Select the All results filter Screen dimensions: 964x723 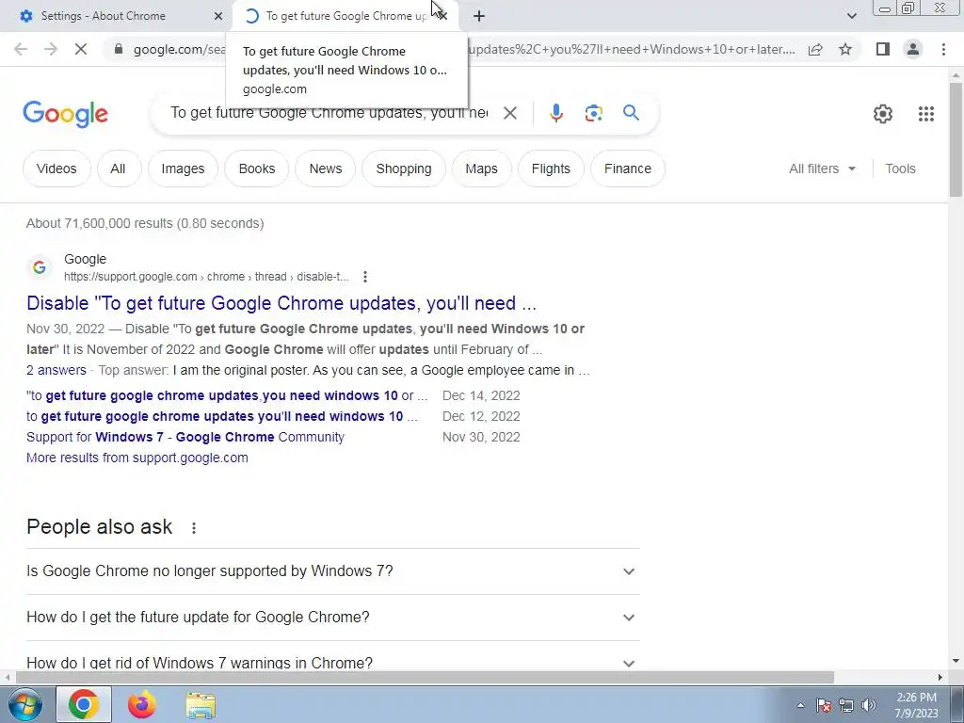coord(118,169)
